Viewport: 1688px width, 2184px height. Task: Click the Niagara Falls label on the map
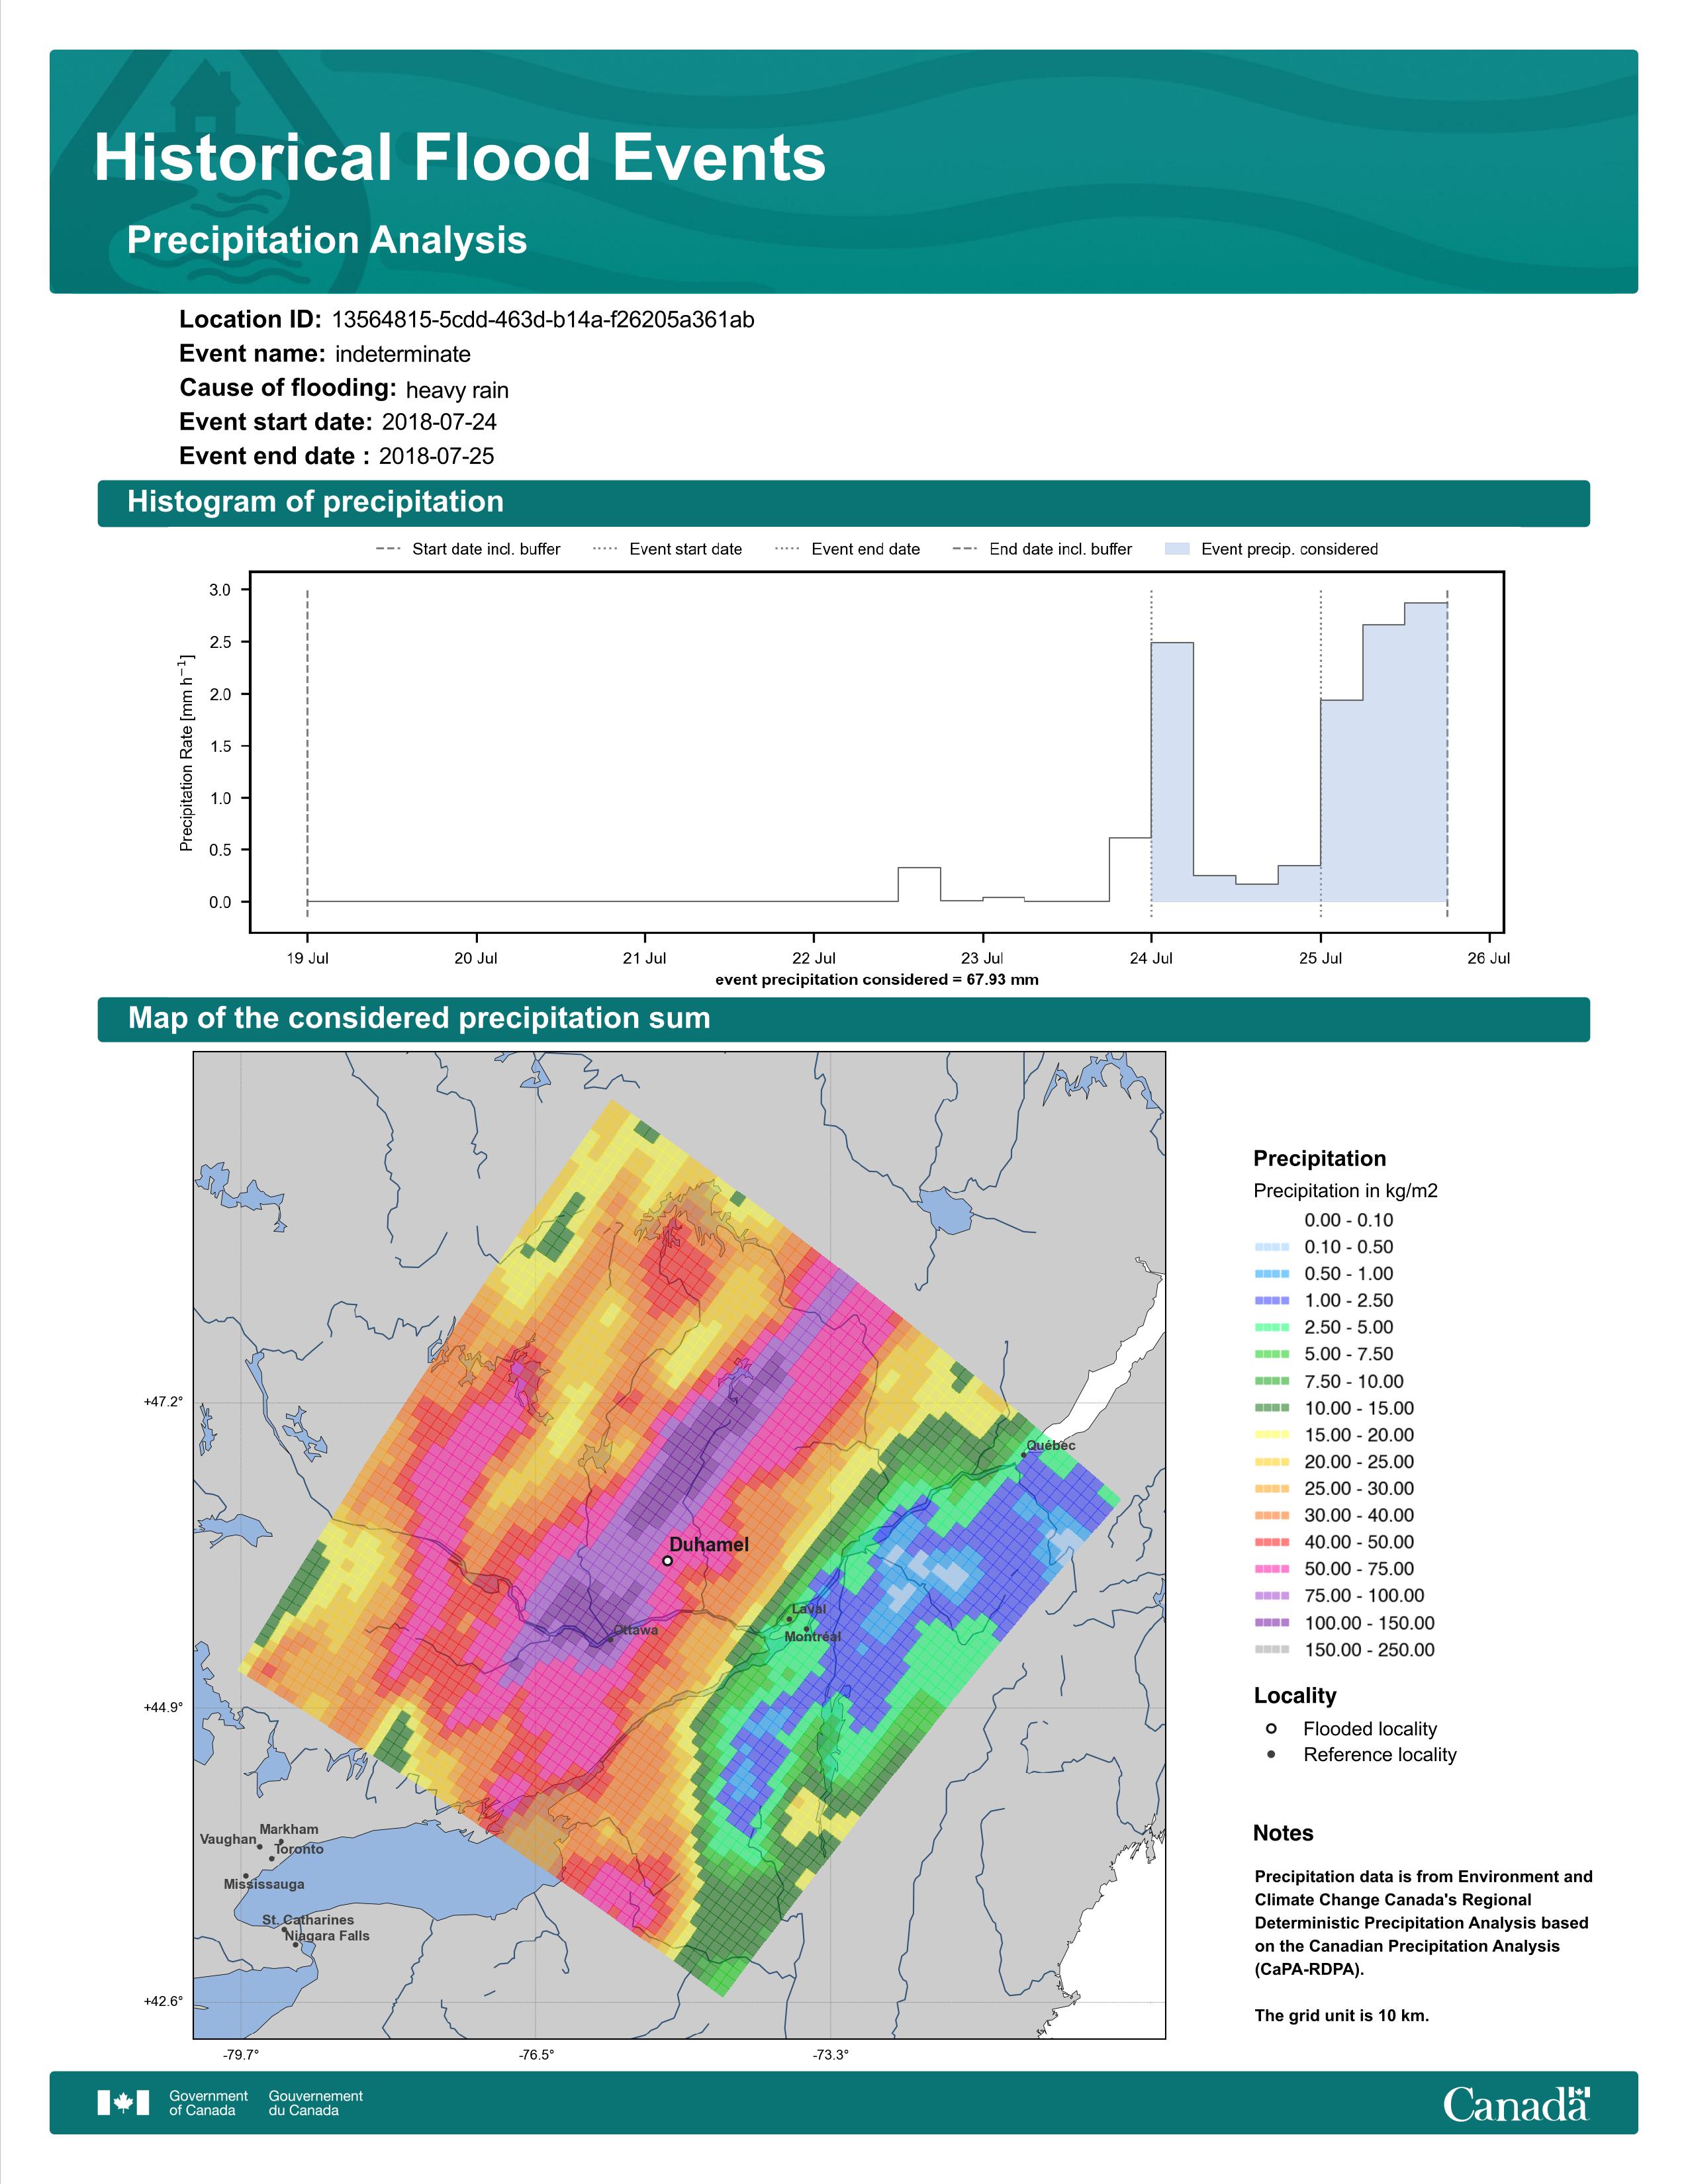point(327,1936)
